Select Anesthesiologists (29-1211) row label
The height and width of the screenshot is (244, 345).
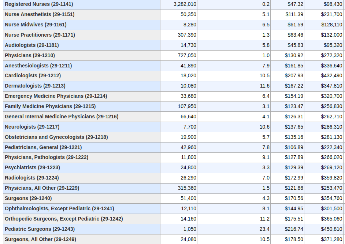[38, 66]
